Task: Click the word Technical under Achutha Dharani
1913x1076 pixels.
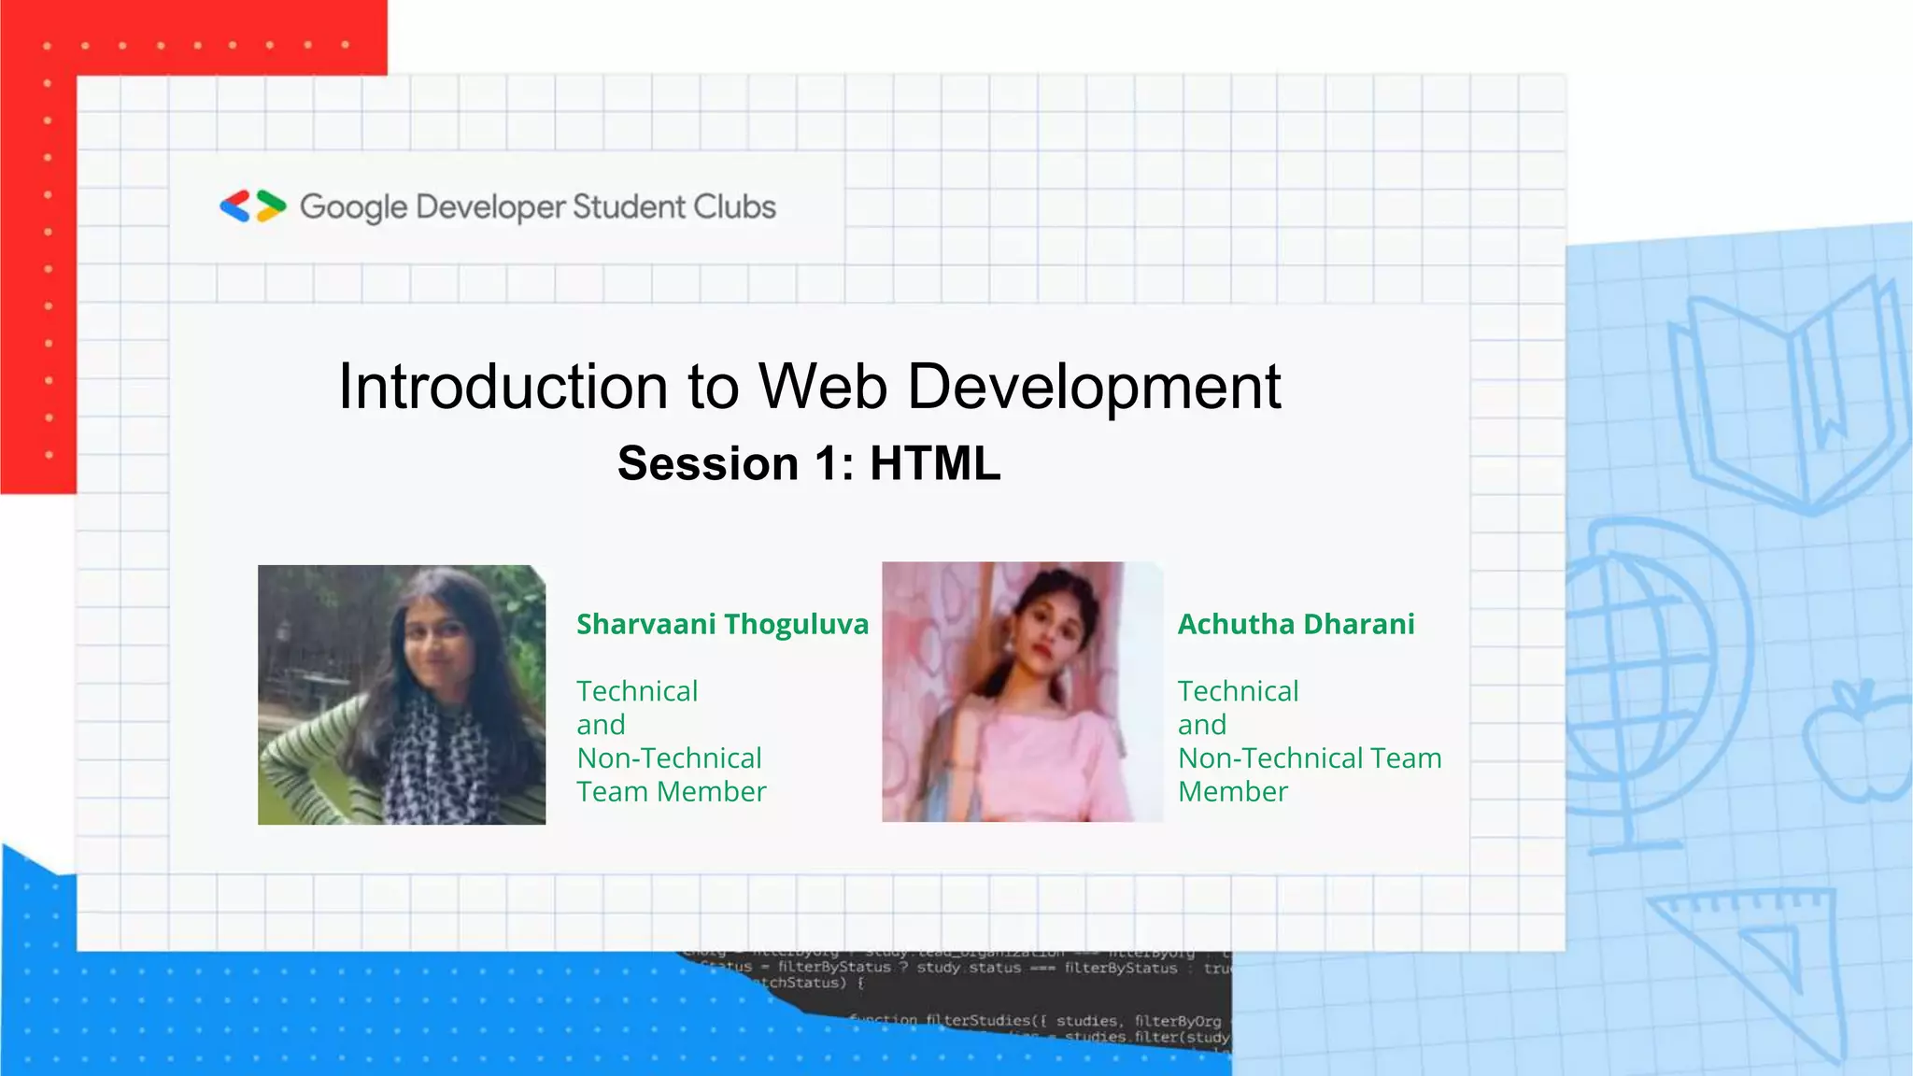Action: 1238,691
